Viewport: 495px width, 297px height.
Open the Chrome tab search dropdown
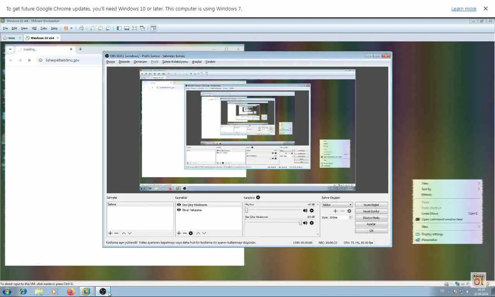point(10,49)
